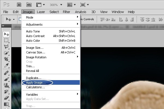Open Mini Bridge with the Mb icon
The width and height of the screenshot is (164, 109).
coord(29,5)
